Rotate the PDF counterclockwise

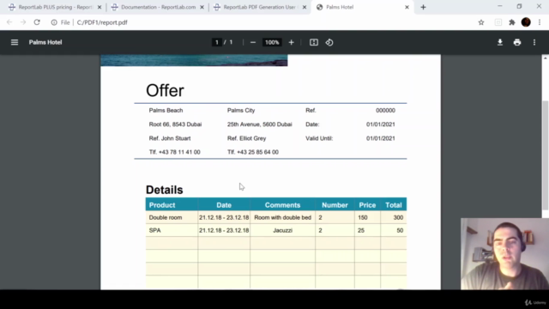329,42
